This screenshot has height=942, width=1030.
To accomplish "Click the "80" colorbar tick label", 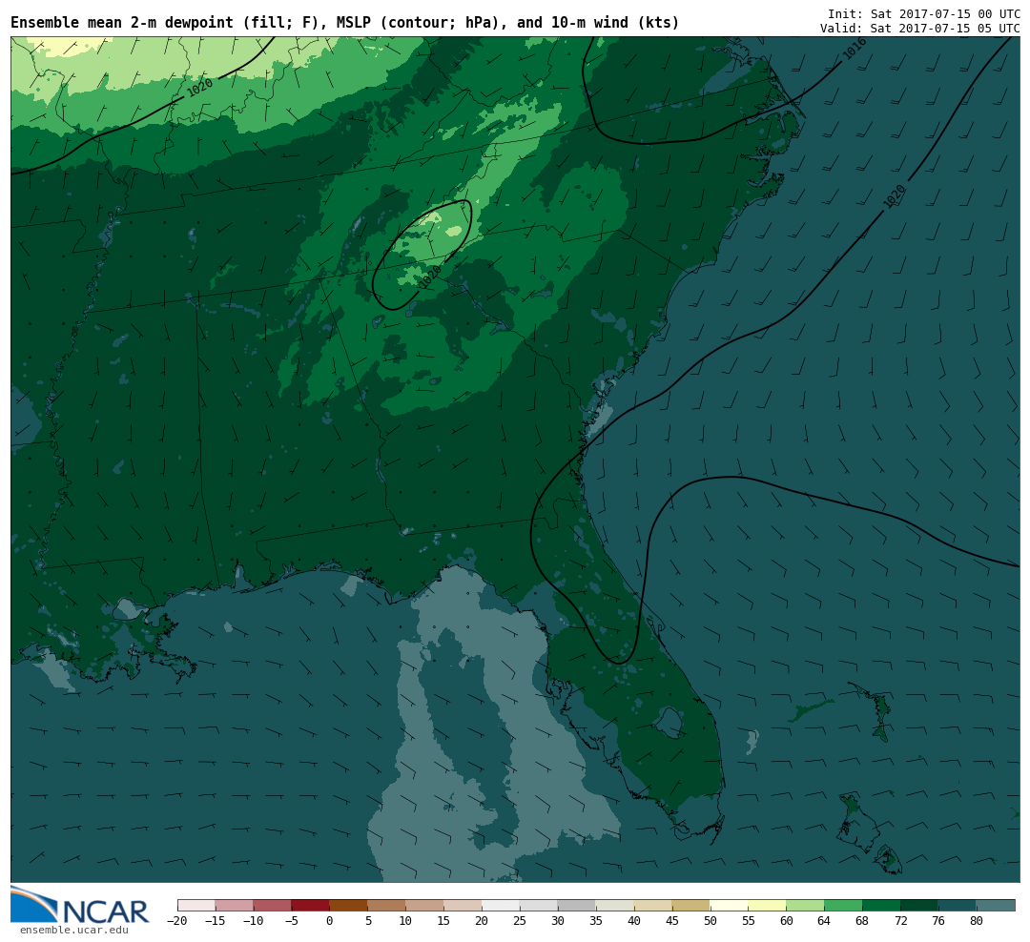I will 977,921.
